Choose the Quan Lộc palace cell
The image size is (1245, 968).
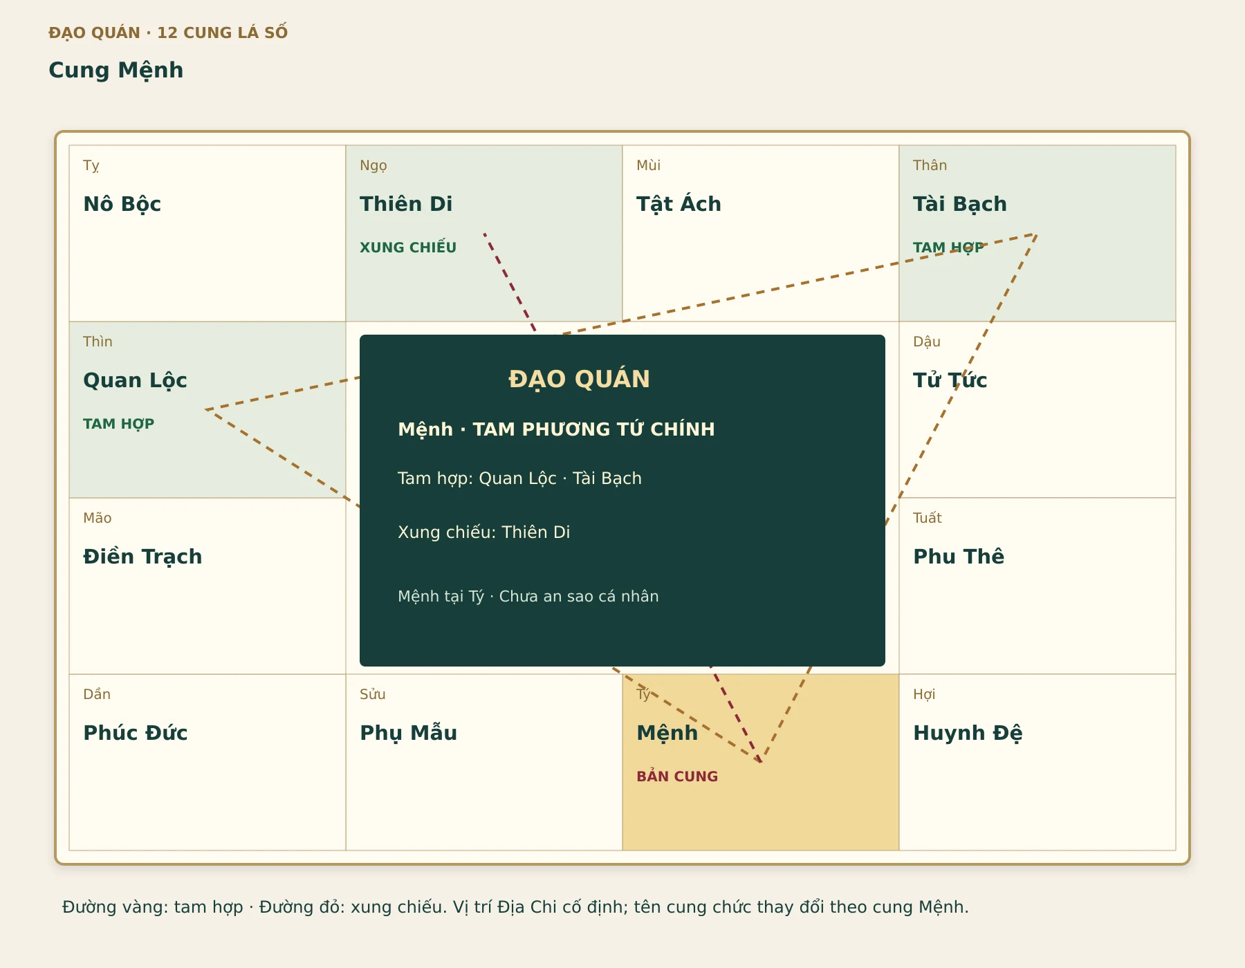pos(207,409)
